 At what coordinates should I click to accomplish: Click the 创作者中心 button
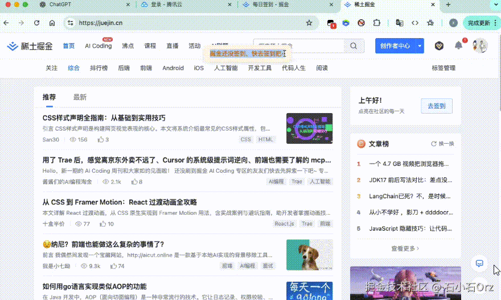(x=395, y=46)
